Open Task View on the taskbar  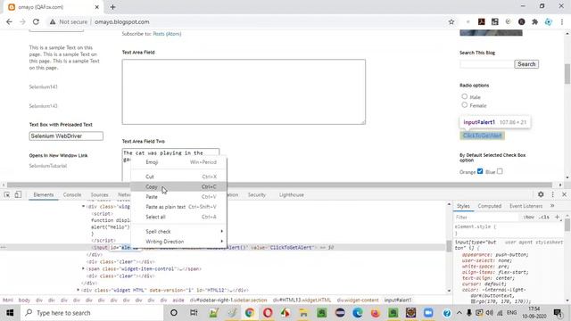click(194, 313)
